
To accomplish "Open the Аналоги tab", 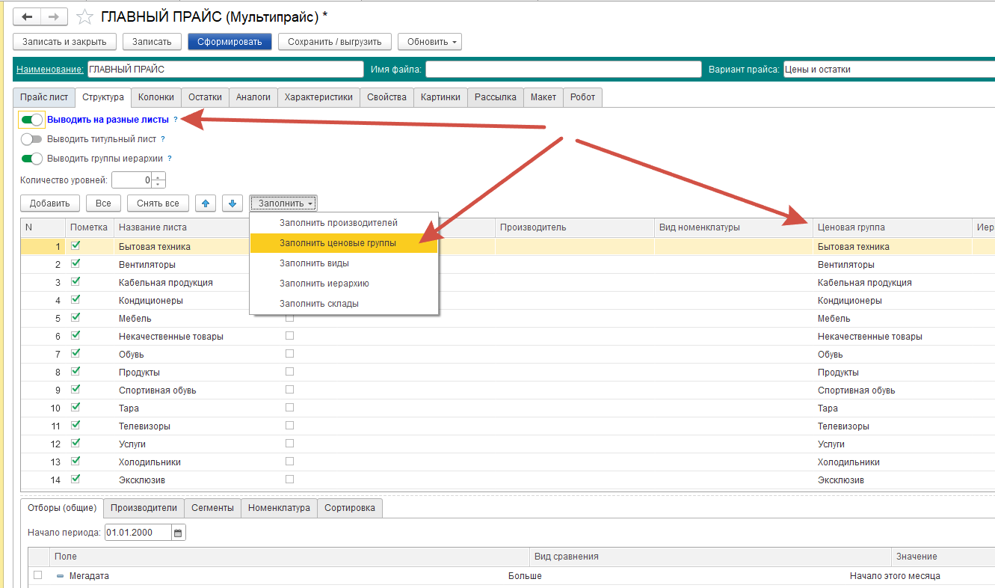I will (x=253, y=97).
